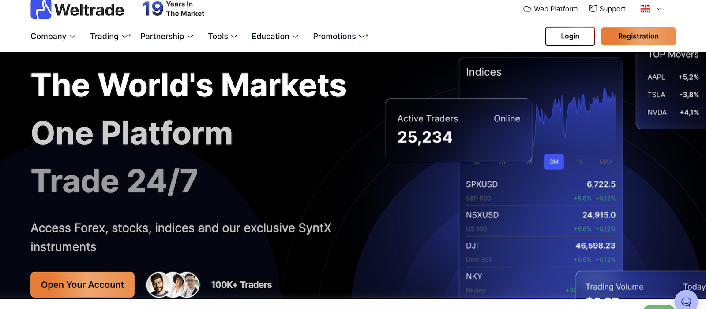Click the Weltrade logo icon
Screen dimensions: 706x309
pyautogui.click(x=41, y=9)
